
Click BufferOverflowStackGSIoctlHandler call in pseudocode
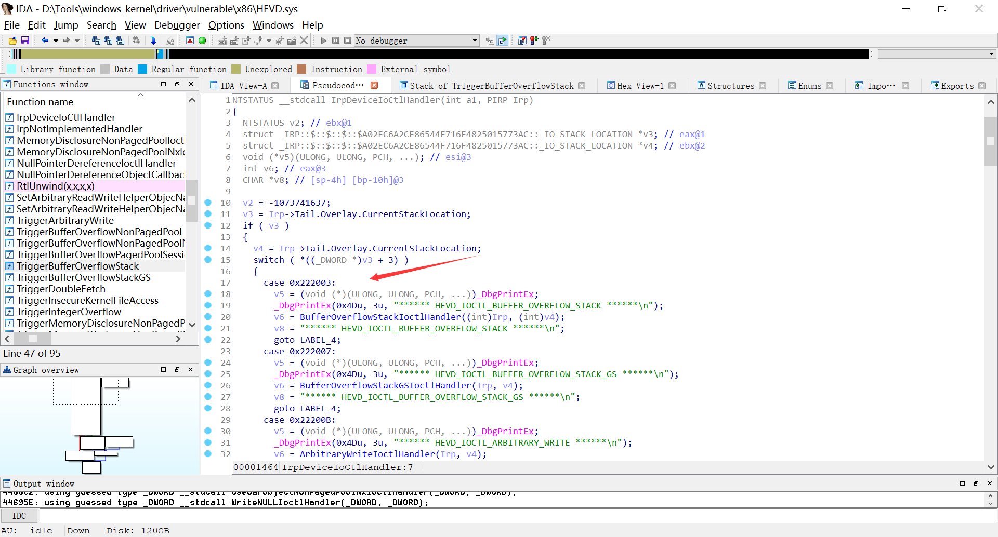386,385
